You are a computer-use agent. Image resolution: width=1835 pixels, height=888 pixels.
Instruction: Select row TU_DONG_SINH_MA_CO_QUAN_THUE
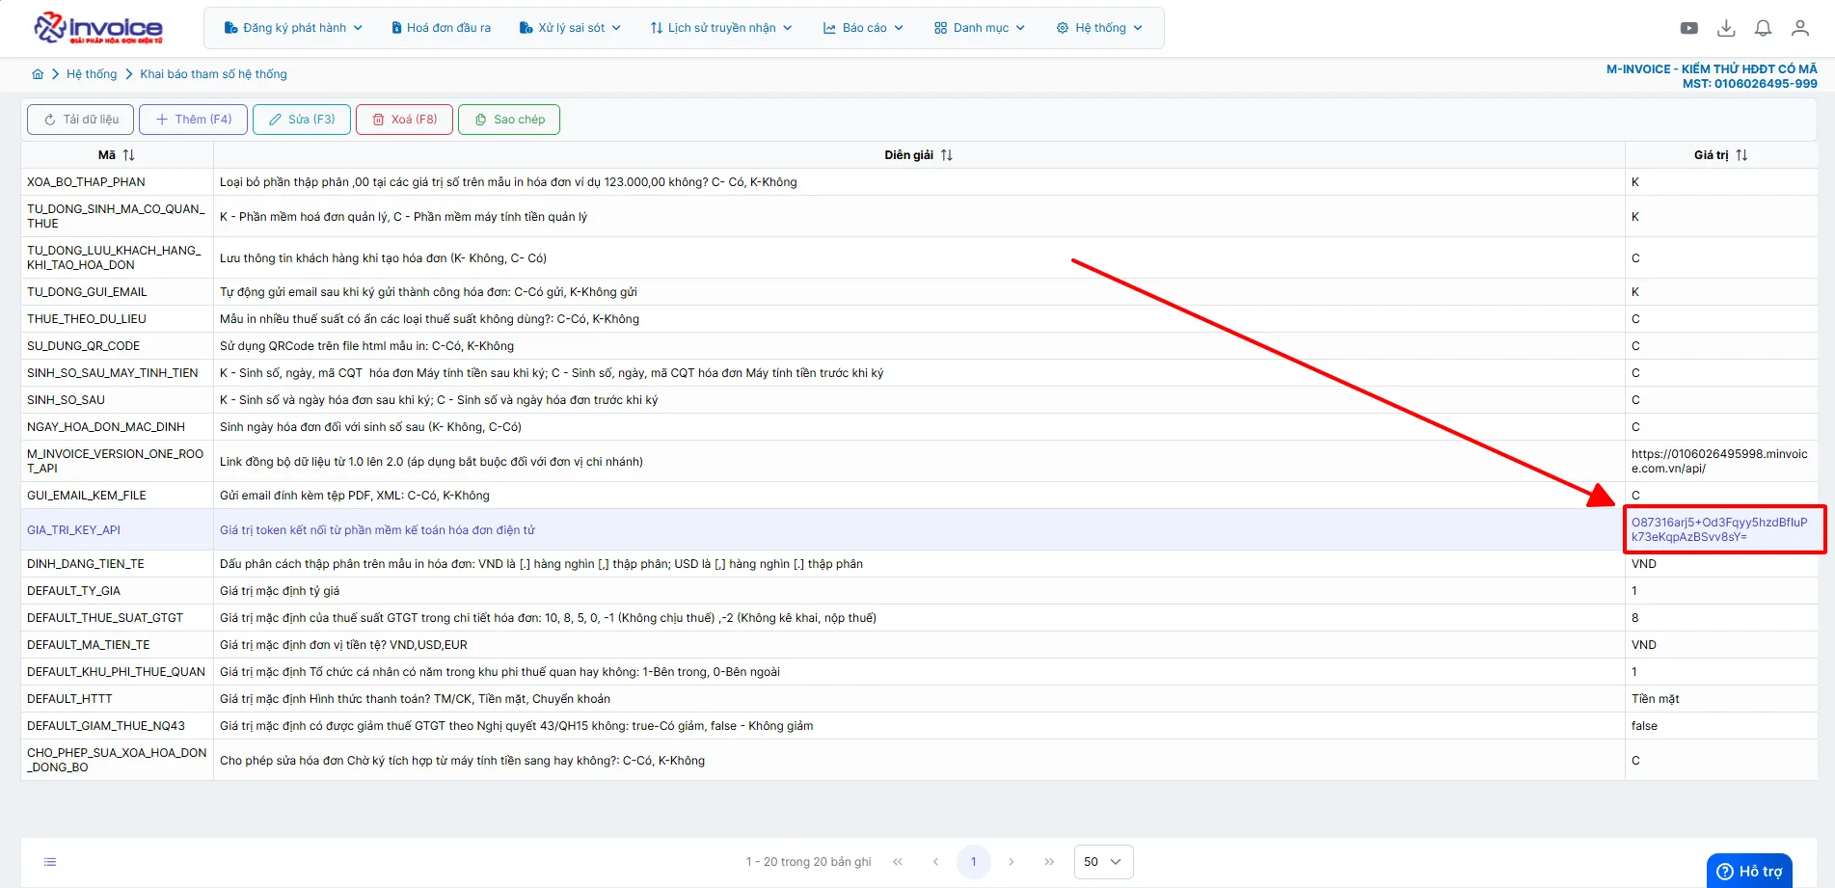pos(919,217)
